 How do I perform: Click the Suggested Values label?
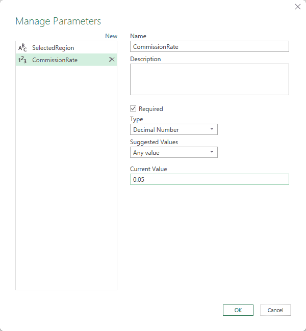tap(154, 142)
